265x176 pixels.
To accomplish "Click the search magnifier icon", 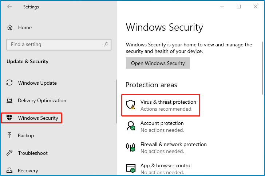I will pyautogui.click(x=106, y=45).
